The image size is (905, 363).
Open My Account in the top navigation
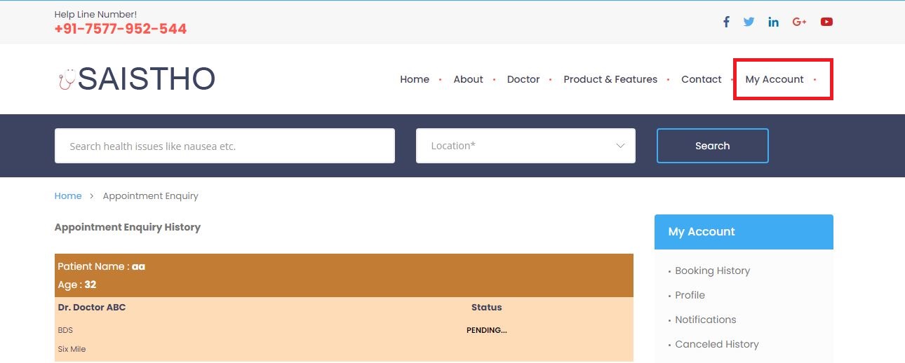pos(775,79)
